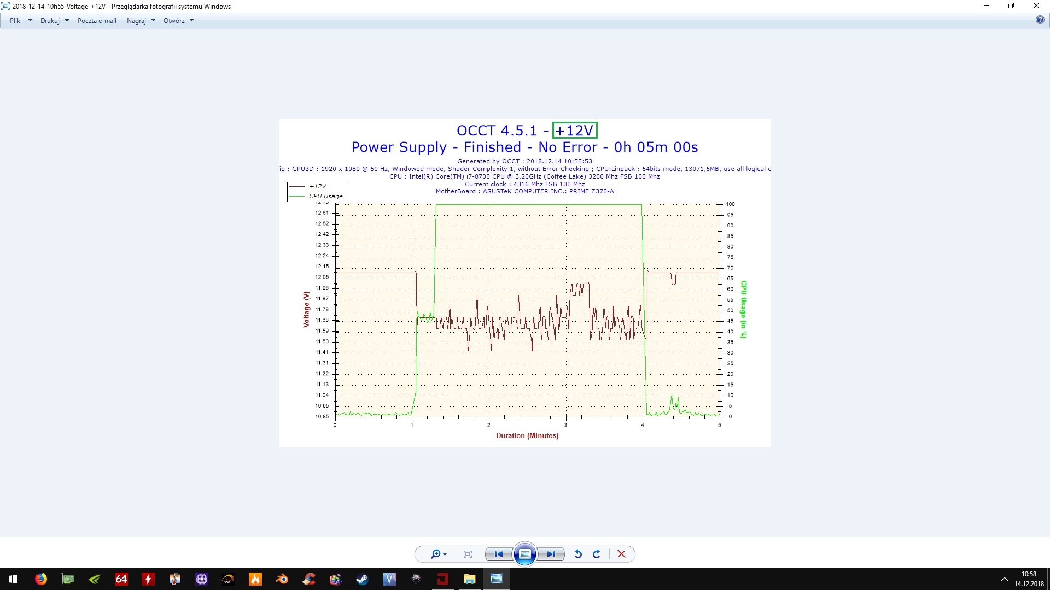
Task: Launch Steam from the taskbar
Action: point(362,579)
